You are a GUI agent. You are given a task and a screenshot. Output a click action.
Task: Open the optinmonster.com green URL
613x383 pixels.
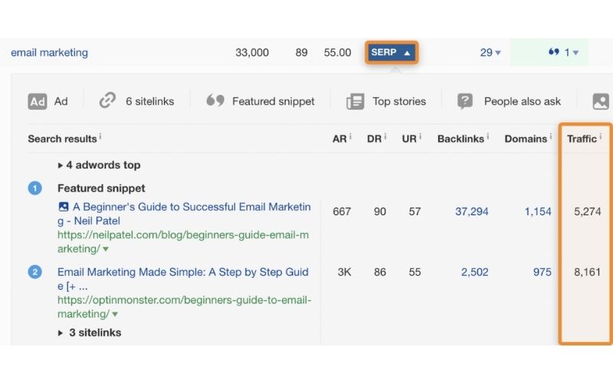(184, 307)
